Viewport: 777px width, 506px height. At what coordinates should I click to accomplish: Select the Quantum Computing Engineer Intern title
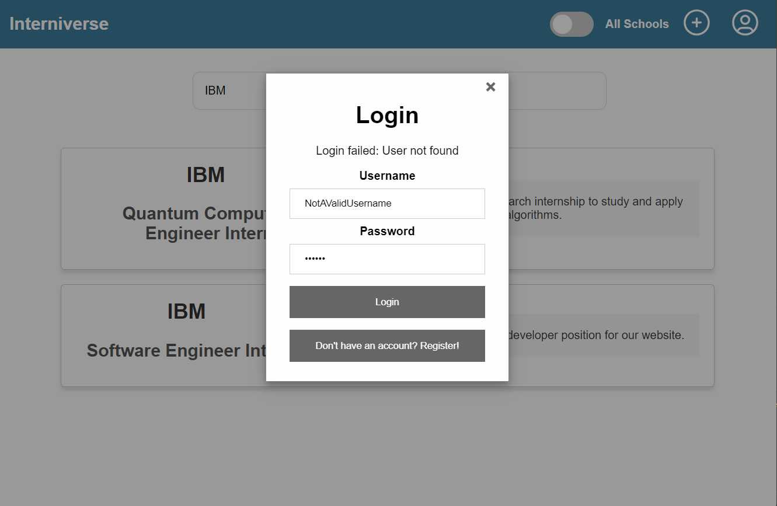(x=194, y=223)
